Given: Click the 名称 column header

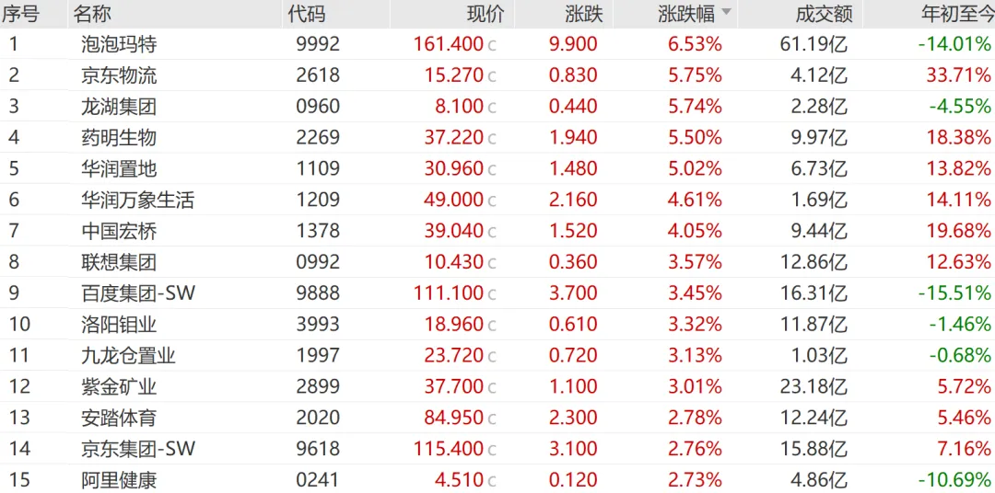Looking at the screenshot, I should click(x=92, y=14).
